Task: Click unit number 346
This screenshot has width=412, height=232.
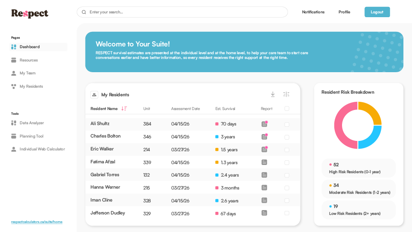Action: point(147,137)
